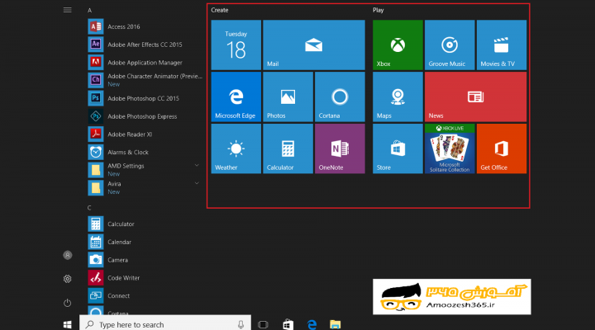This screenshot has height=330, width=595.
Task: Click the microphone icon in the search box
Action: 240,324
